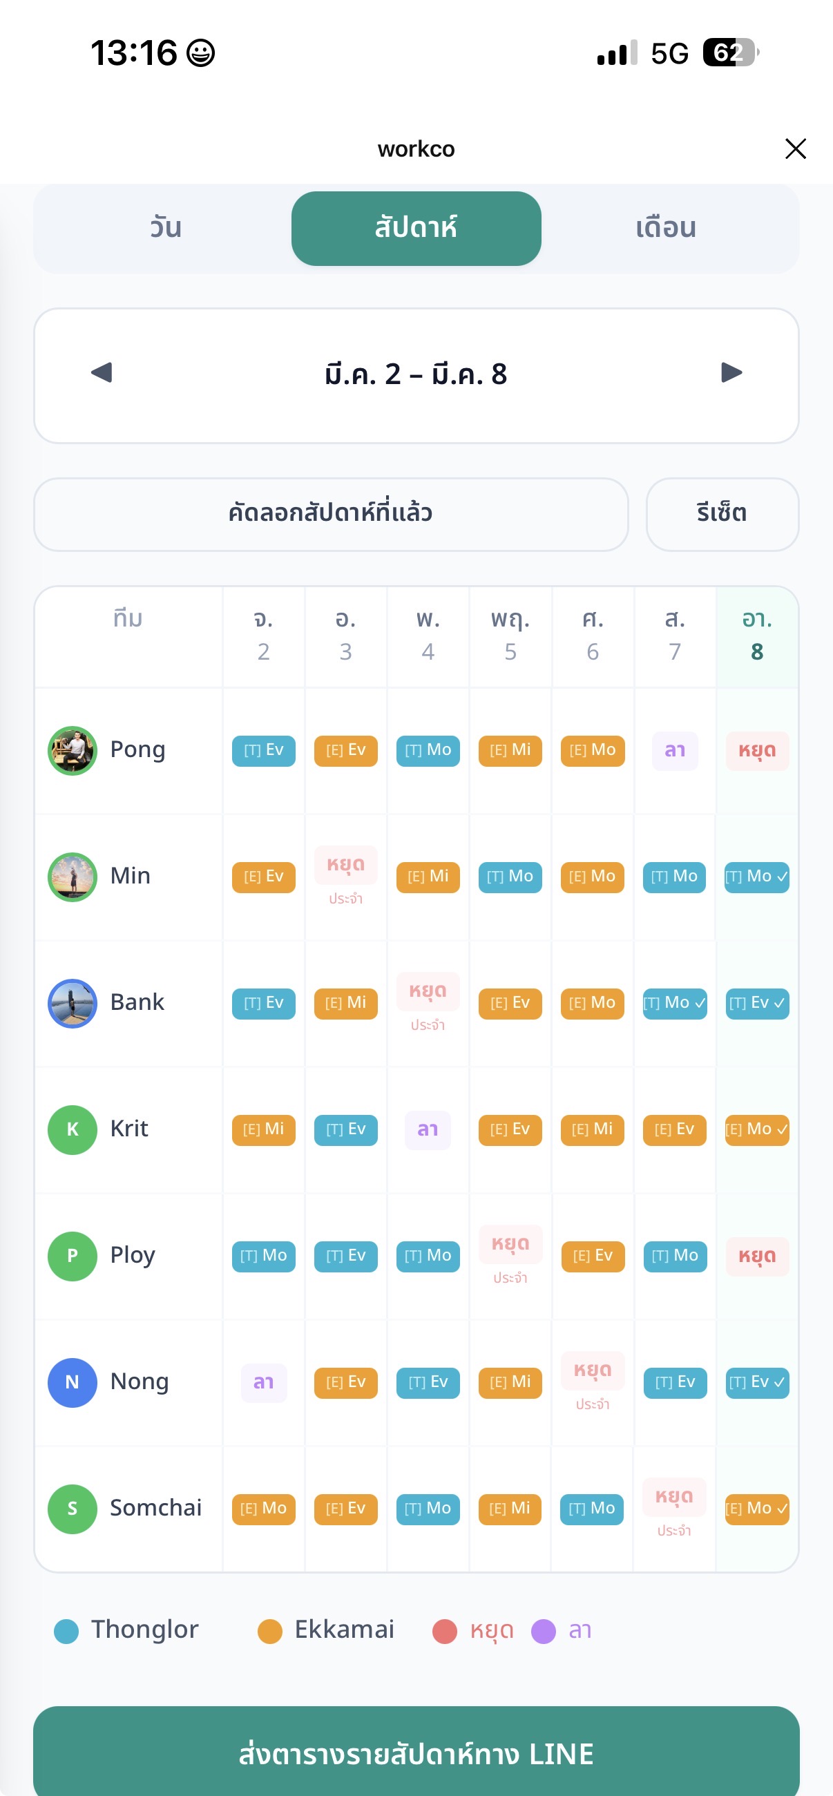Select Nong's blue initial icon
The image size is (833, 1796).
tap(72, 1382)
